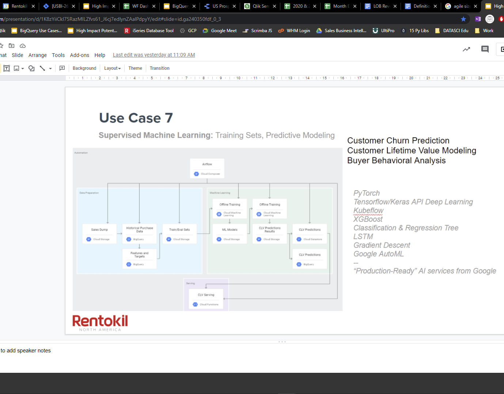Click the architecture diagram image
The image size is (504, 394).
pos(208,229)
